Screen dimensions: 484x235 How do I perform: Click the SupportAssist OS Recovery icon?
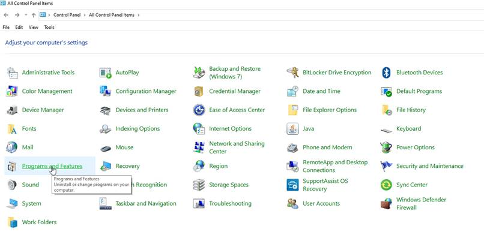292,185
